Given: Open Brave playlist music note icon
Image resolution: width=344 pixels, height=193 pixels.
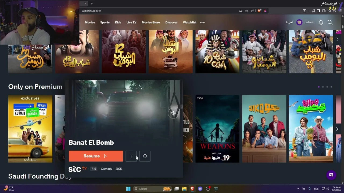Looking at the screenshot, I should point(313,11).
